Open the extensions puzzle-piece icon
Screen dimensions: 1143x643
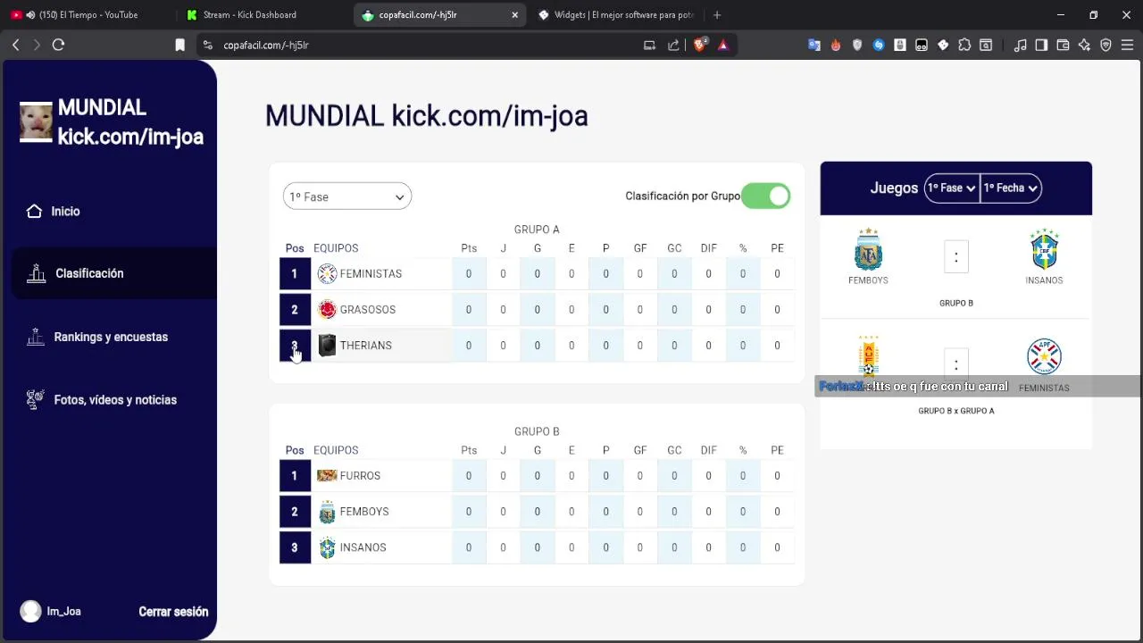click(x=964, y=45)
